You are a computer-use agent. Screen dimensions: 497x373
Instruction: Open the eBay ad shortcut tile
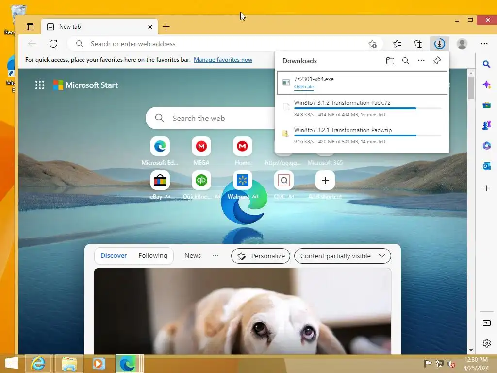pos(160,180)
